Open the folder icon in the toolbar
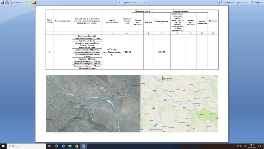This screenshot has width=264, height=149. tap(34, 2)
